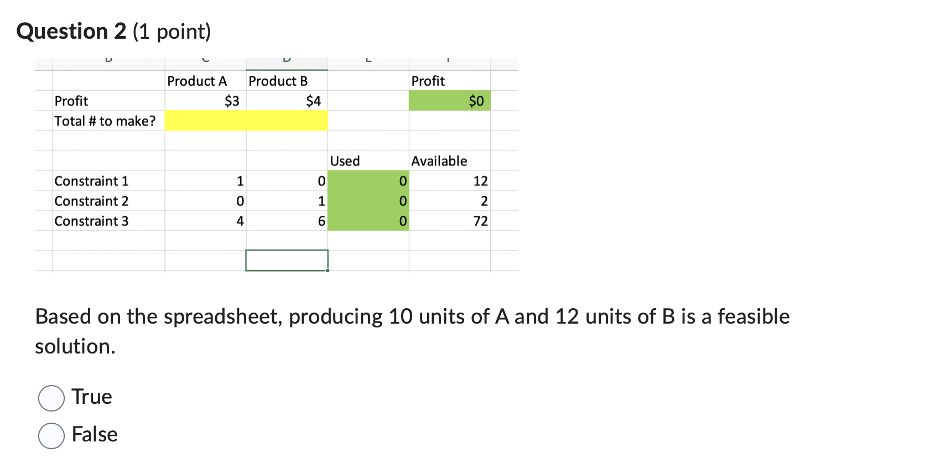
Task: Click the $4 profit value for Product B
Action: (x=311, y=101)
